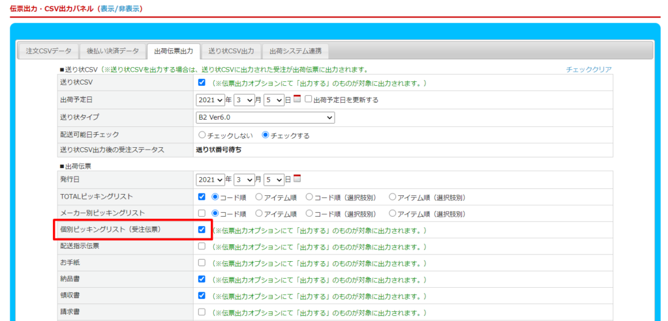Open 送り状タイプ dropdown showing B2 Ver6.0
The image size is (668, 321).
pyautogui.click(x=265, y=118)
